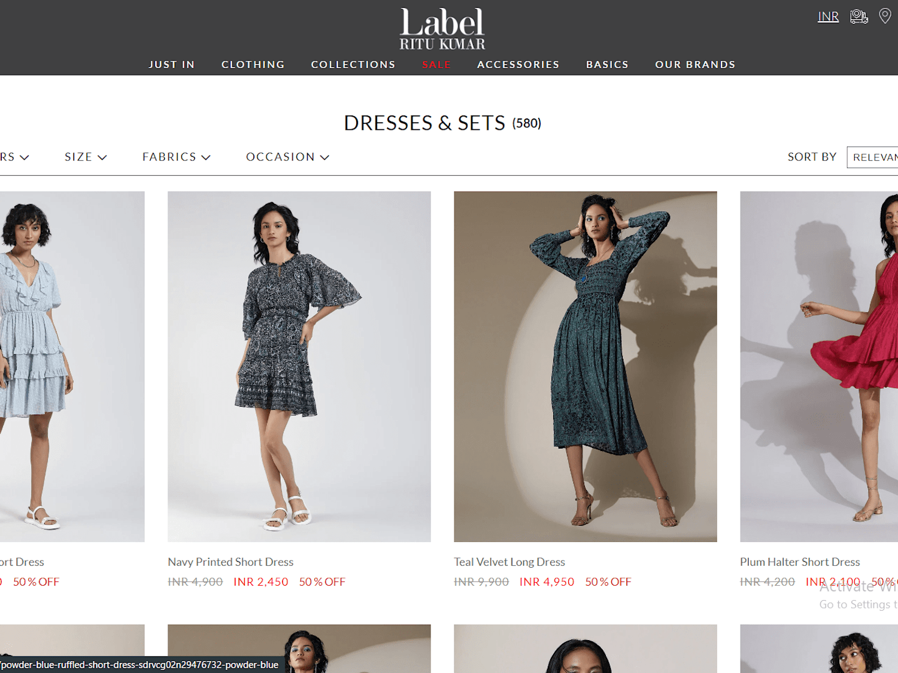This screenshot has width=898, height=673.
Task: Open Teal Velvet Long Dress product link
Action: pos(509,562)
